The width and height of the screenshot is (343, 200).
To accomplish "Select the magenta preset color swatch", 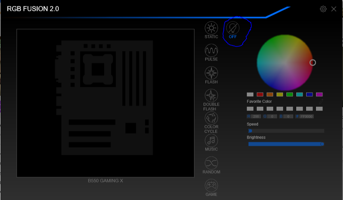I will click(319, 94).
